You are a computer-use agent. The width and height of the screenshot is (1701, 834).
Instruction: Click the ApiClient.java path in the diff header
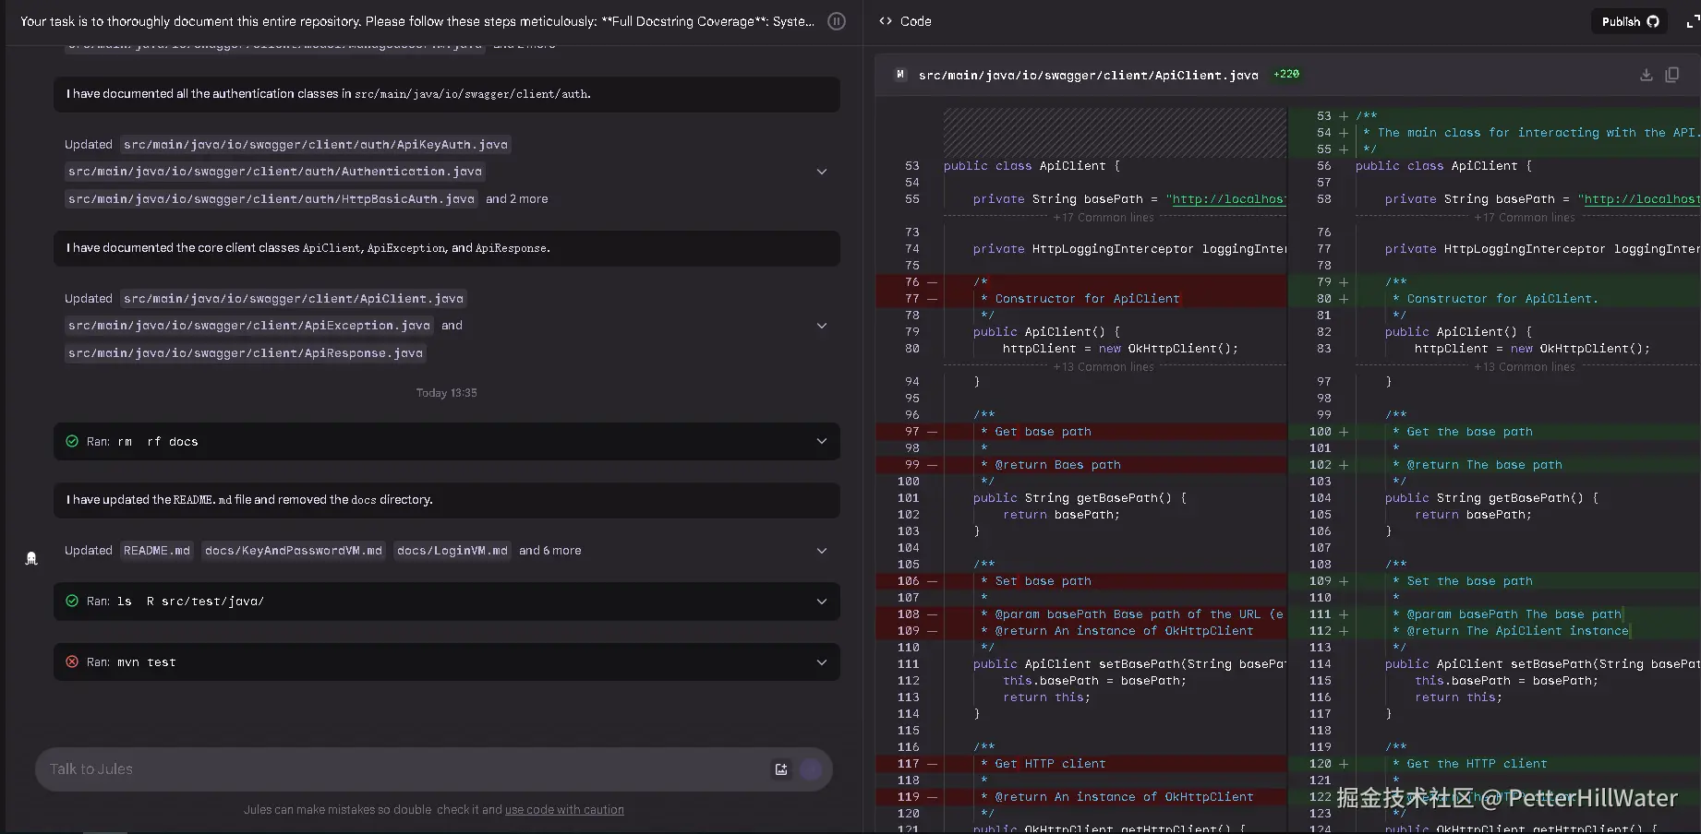[1089, 75]
